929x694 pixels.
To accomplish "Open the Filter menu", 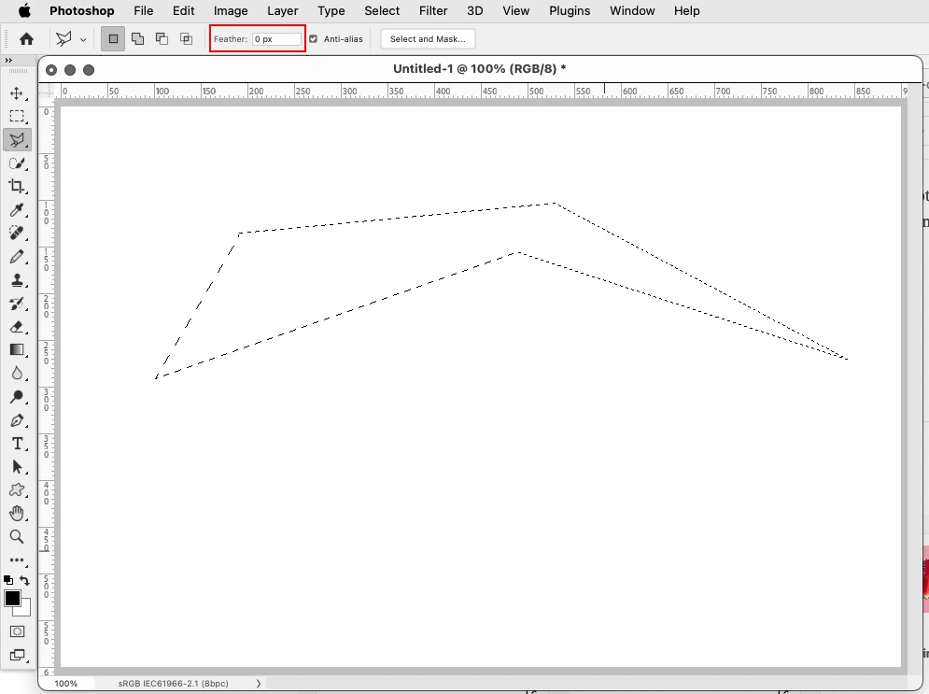I will (433, 10).
